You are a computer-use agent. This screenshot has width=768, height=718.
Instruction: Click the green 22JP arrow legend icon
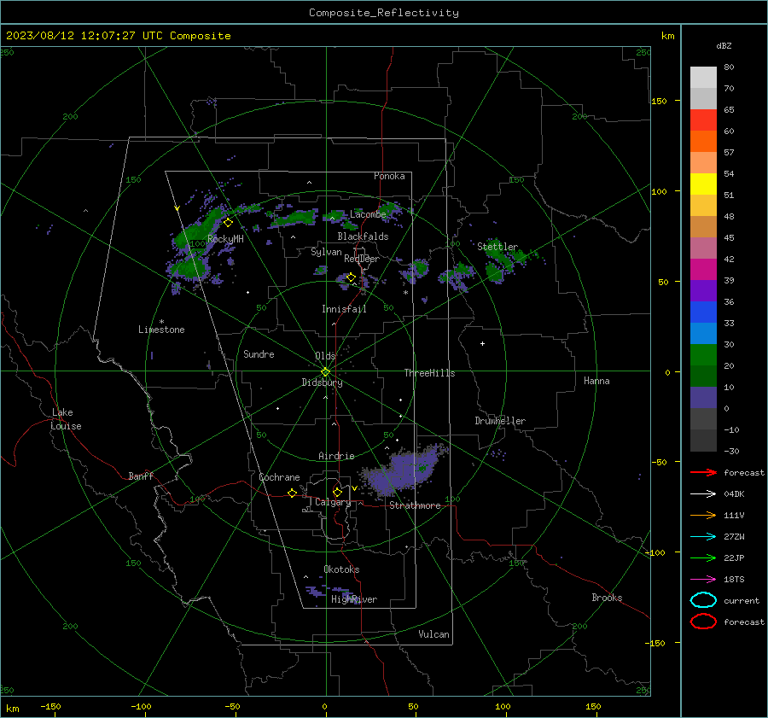coord(703,557)
